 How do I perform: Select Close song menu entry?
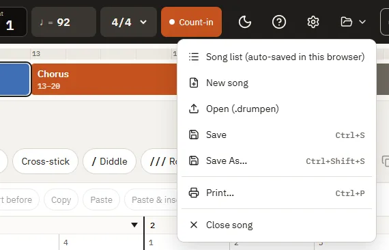pos(276,225)
